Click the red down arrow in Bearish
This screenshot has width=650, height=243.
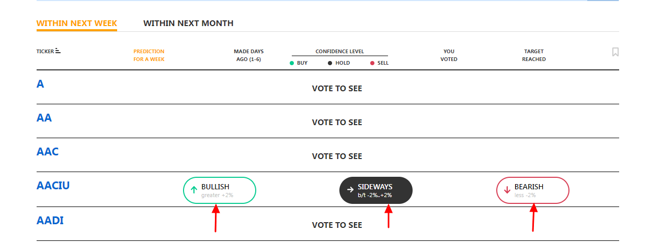507,190
